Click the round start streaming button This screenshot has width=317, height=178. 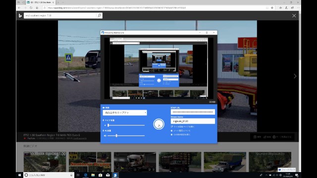point(158,124)
